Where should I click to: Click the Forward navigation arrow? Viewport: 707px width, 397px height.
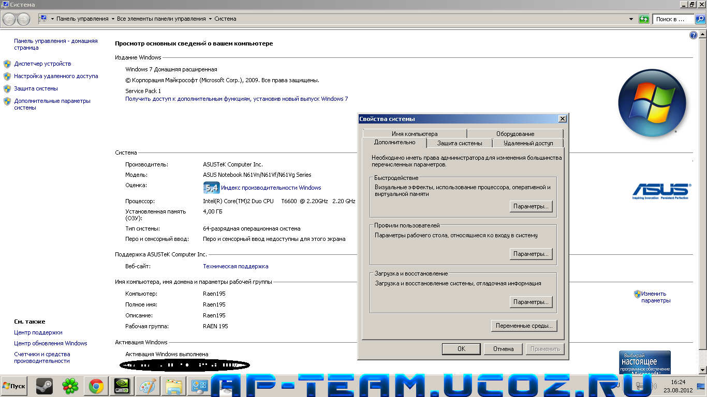click(x=24, y=19)
